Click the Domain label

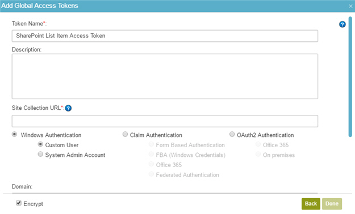click(22, 187)
